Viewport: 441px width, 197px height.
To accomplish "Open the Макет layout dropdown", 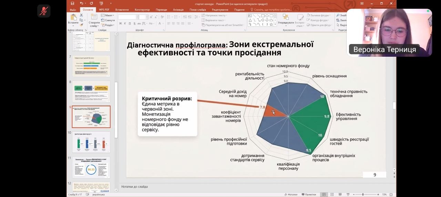I will pyautogui.click(x=109, y=15).
